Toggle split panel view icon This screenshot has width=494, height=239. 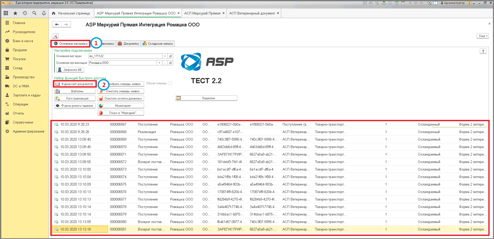(436, 3)
